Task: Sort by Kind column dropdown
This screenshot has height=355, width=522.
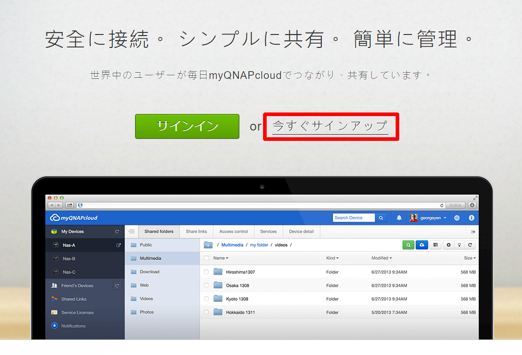Action: [332, 258]
